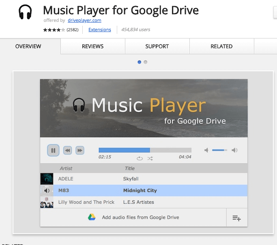
Task: Click the loud speaker volume icon
Action: (x=234, y=150)
